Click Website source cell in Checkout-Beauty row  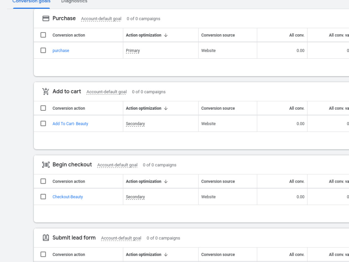[x=208, y=197]
